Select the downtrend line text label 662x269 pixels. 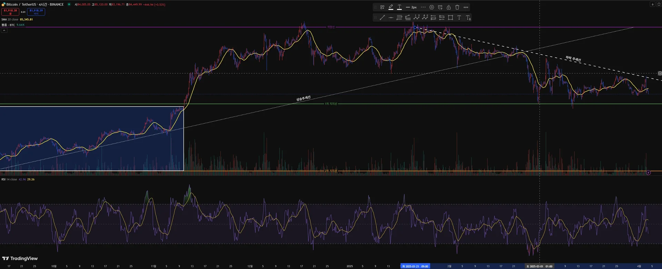point(573,59)
